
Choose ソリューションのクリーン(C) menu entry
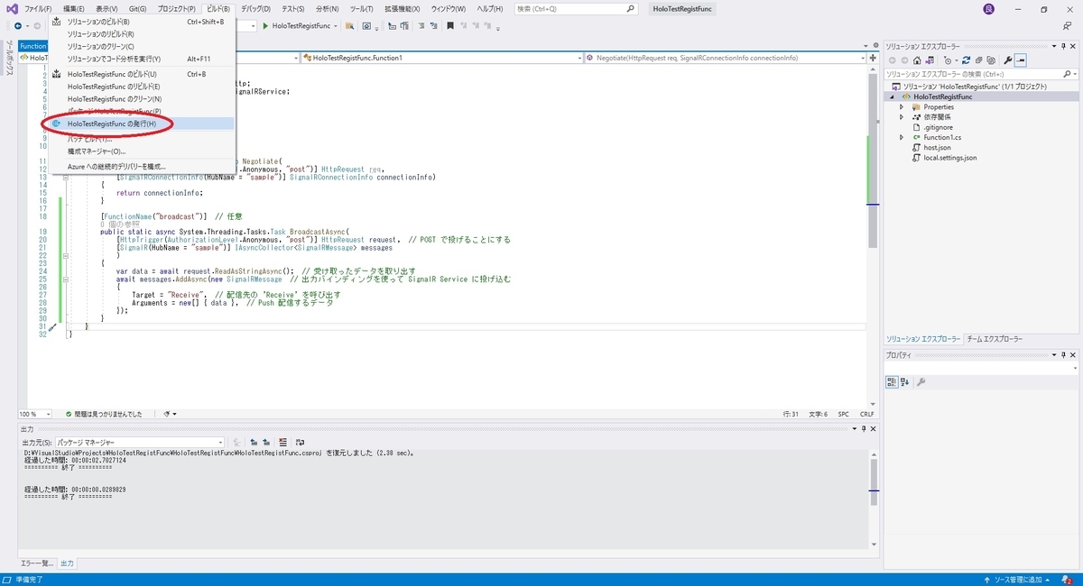point(142,46)
